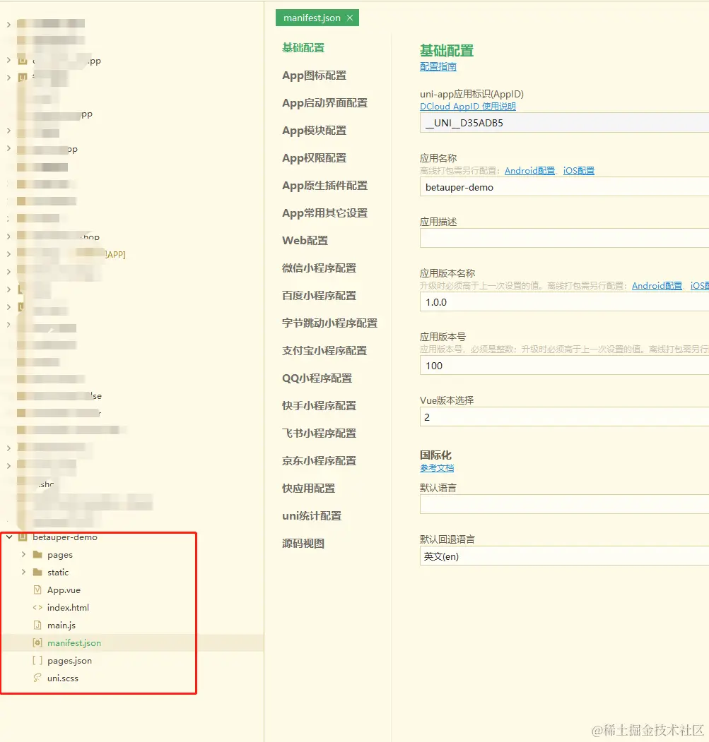Select the manifest.json editor tab
Screen dimensions: 709x742
317,18
